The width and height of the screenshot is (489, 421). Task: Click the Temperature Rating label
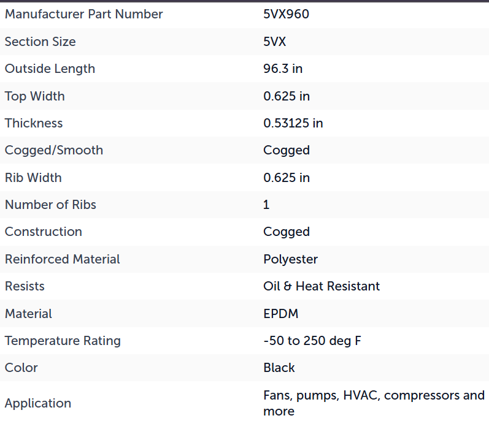[x=63, y=341]
